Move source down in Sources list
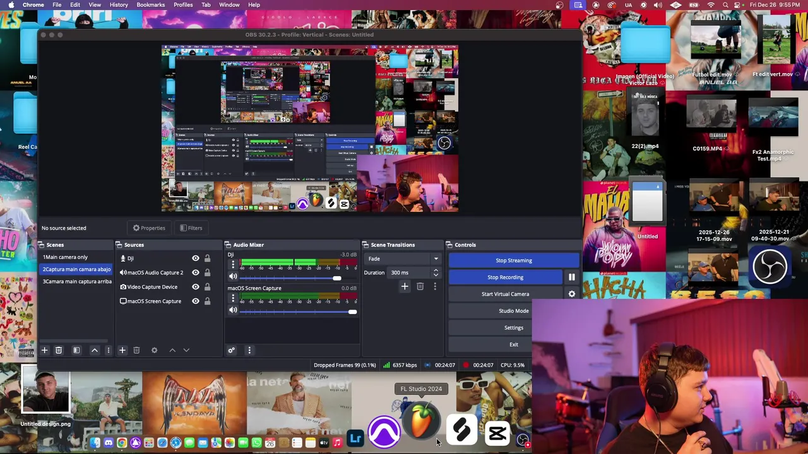This screenshot has width=808, height=454. [186, 350]
